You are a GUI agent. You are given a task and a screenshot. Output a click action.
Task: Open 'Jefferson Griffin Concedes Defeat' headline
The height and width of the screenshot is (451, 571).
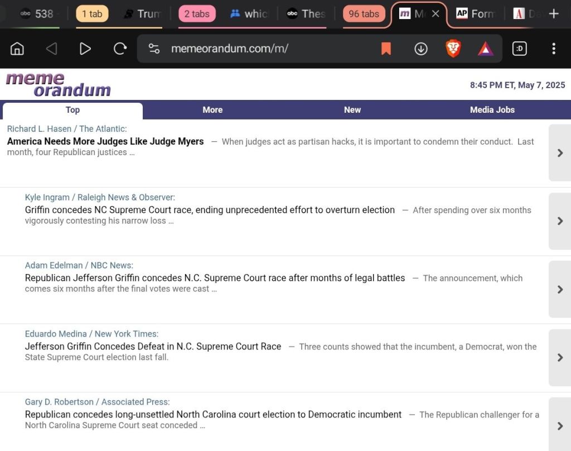(153, 347)
